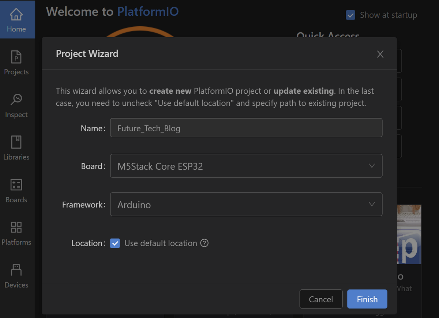Select the Arduino framework combo box

tap(246, 204)
